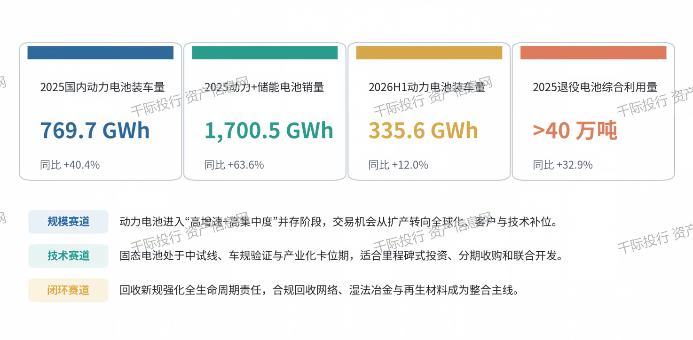Click the 固态电池处于中试线 description text
This screenshot has width=693, height=340.
[341, 256]
